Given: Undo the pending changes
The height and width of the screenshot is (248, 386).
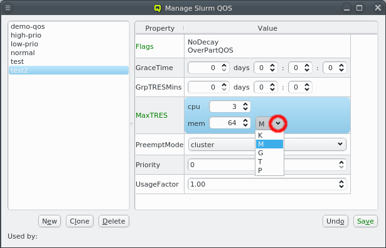Looking at the screenshot, I should click(335, 221).
